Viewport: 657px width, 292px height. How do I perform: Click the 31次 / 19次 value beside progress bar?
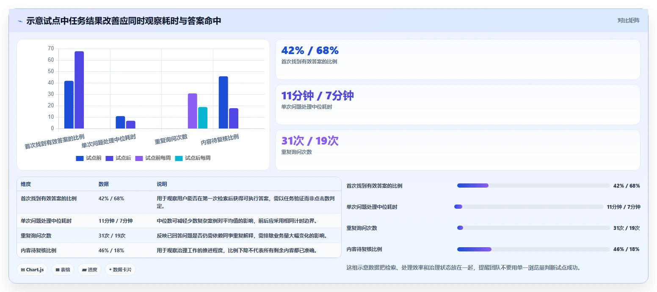tap(627, 228)
